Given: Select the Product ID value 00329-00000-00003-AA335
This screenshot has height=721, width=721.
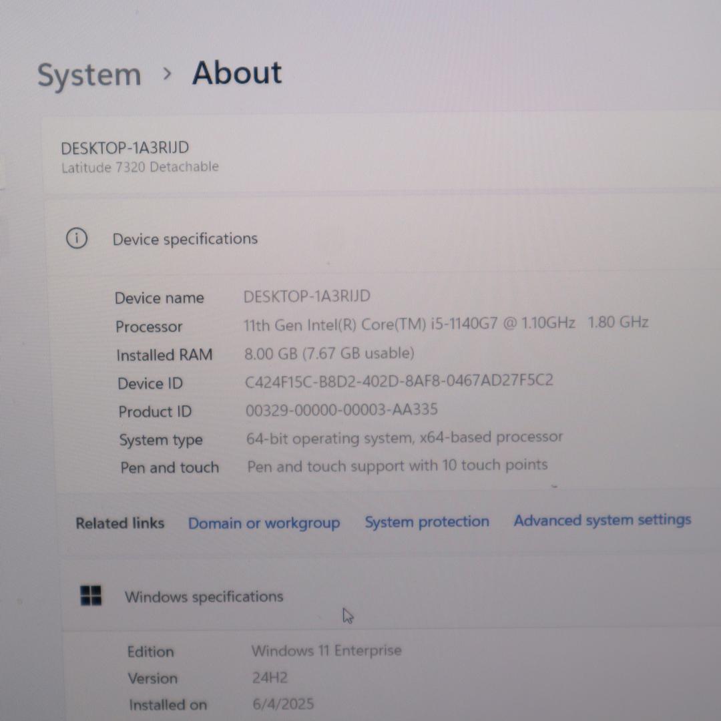Looking at the screenshot, I should (342, 409).
